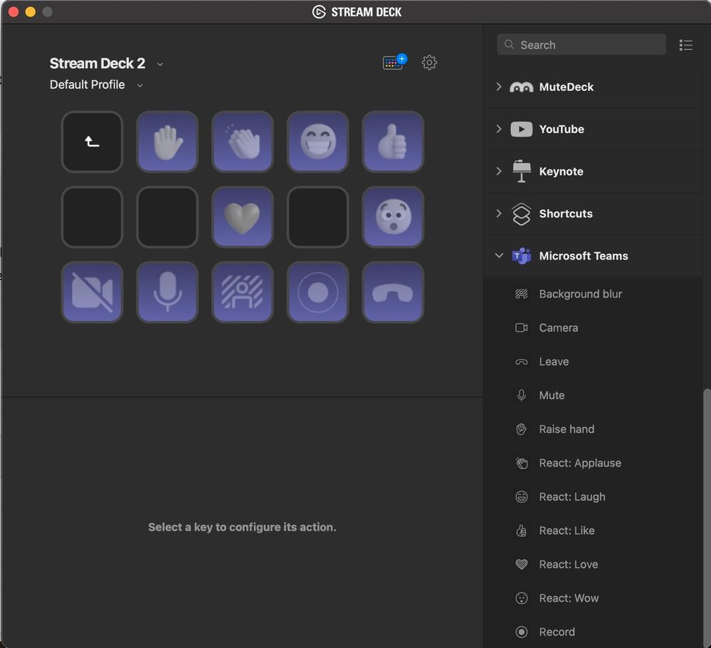Expand the YouTube actions category
Screen dimensions: 711x648
click(x=498, y=129)
